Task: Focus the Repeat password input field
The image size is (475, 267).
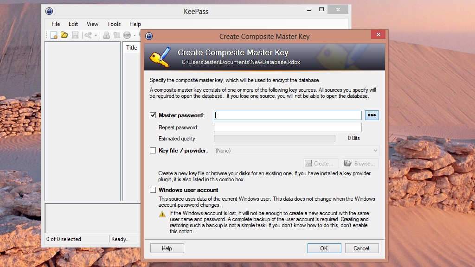Action: pos(288,127)
